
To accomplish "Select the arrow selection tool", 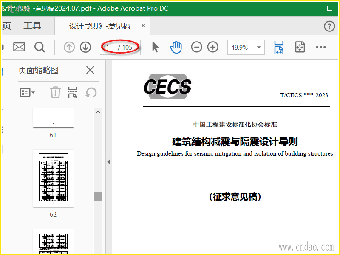I will 155,47.
